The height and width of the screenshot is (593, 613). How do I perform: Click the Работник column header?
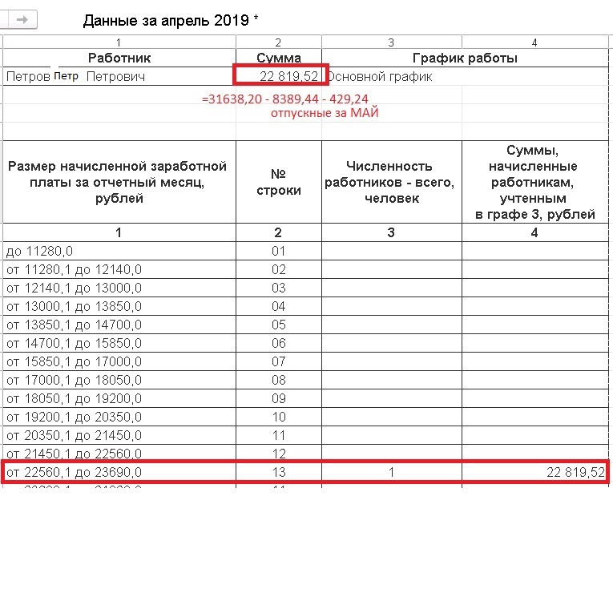[x=119, y=58]
